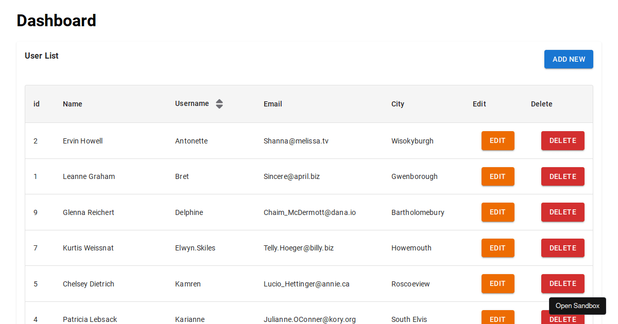Delete the user Kurtis Weissnat
This screenshot has height=324, width=618.
(x=562, y=248)
